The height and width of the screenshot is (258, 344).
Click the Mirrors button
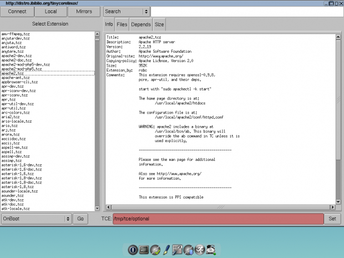coord(84,12)
